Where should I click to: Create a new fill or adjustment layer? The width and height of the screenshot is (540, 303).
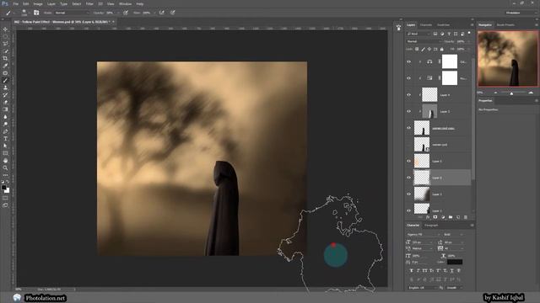coord(443,217)
